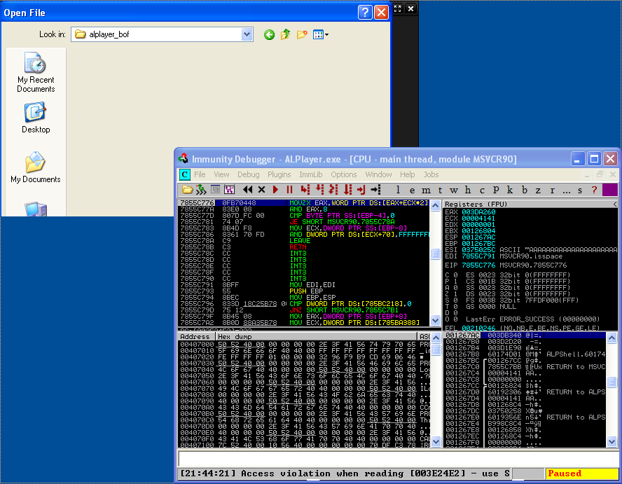
Task: Open My Recent Documents in places bar
Action: point(36,73)
